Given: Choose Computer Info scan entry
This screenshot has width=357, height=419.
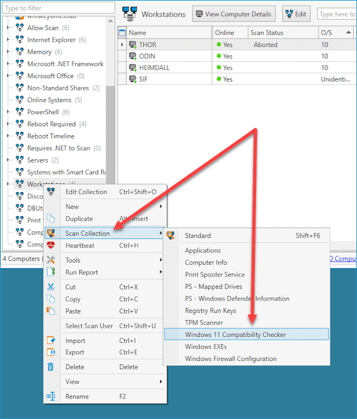Looking at the screenshot, I should 206,263.
